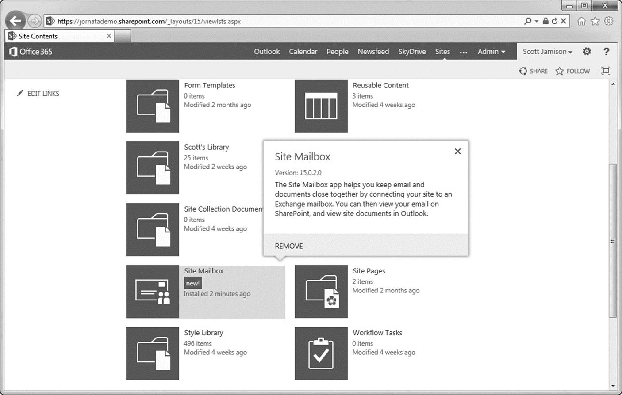Click the scrollbar up arrow

pyautogui.click(x=613, y=84)
